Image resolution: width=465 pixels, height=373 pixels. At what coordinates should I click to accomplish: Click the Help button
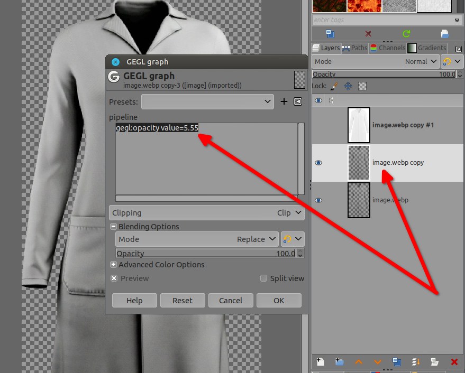(x=134, y=301)
